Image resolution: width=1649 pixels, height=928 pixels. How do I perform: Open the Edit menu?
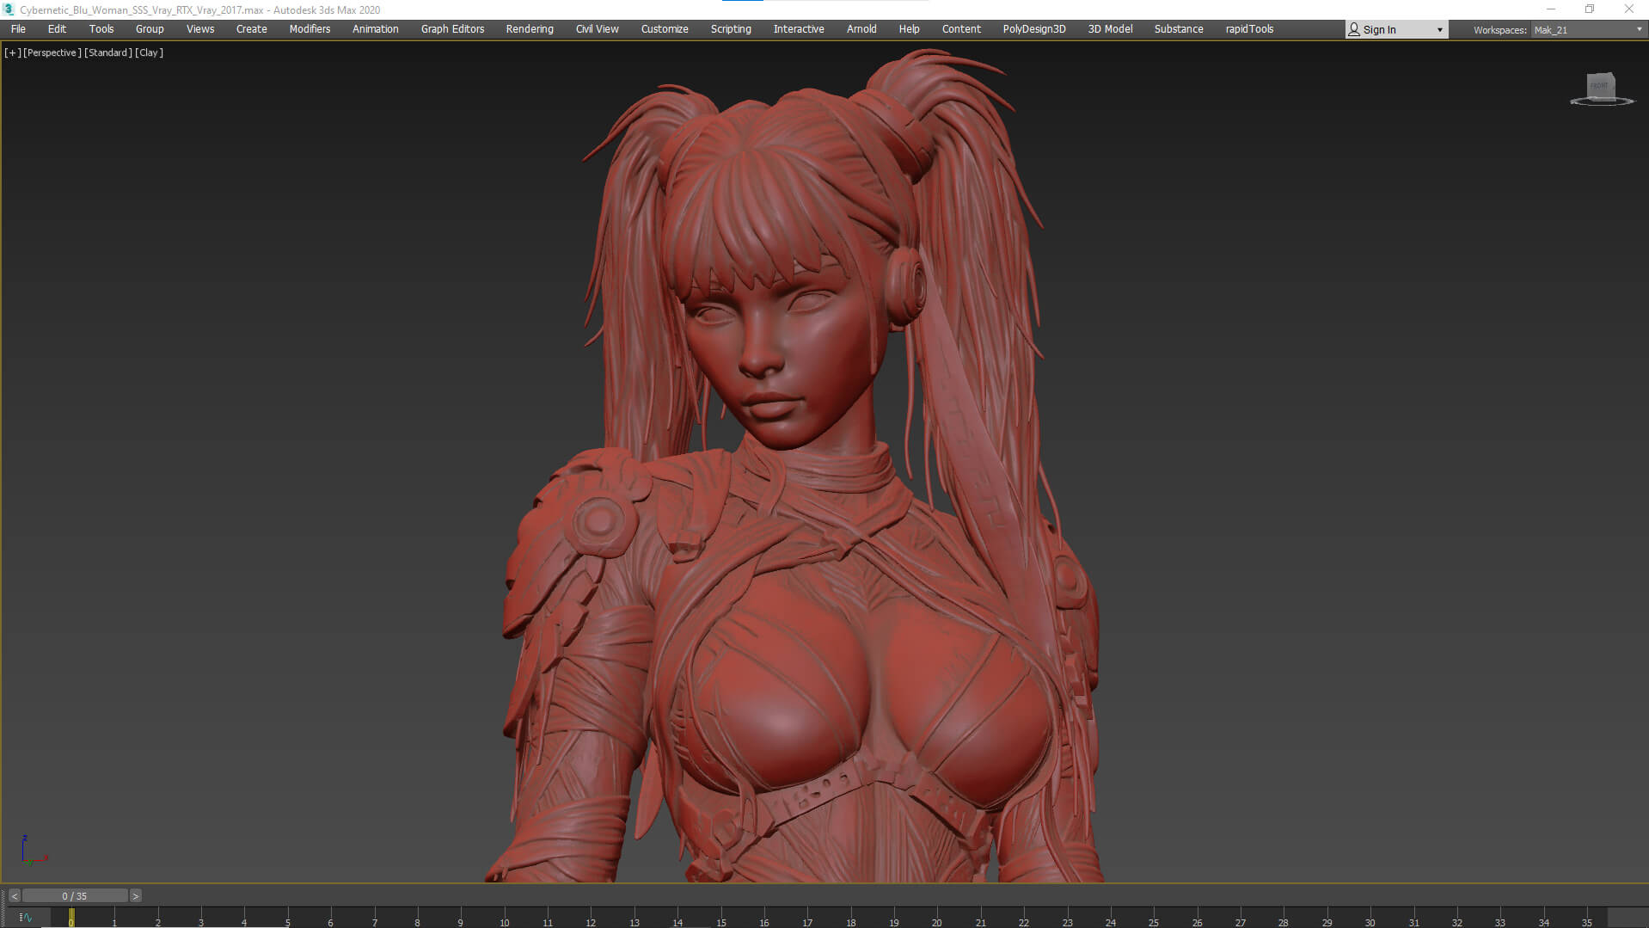click(x=57, y=29)
